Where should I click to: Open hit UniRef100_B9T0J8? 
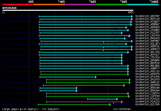pyautogui.click(x=147, y=19)
